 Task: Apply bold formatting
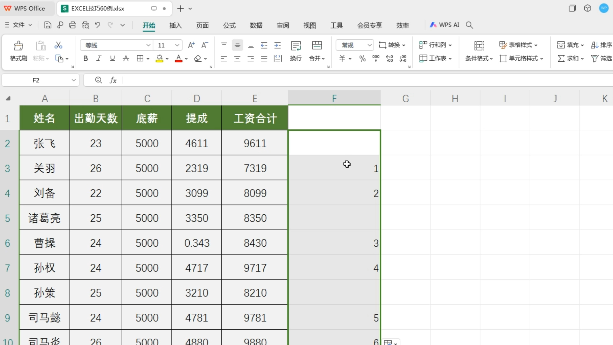click(85, 58)
